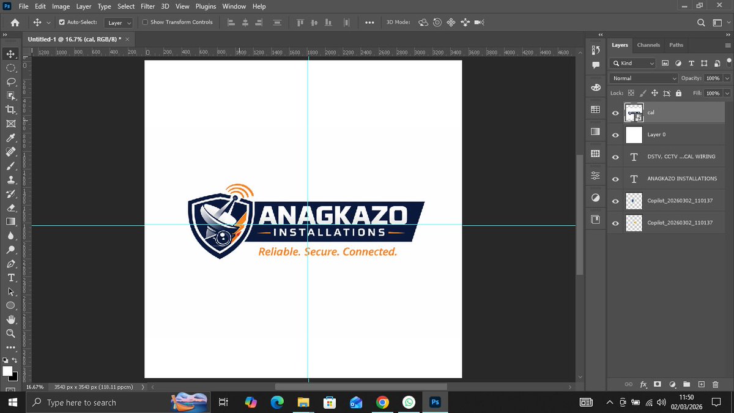Viewport: 734px width, 413px height.
Task: Select the Gradient tool in the toolbar
Action: pyautogui.click(x=11, y=221)
